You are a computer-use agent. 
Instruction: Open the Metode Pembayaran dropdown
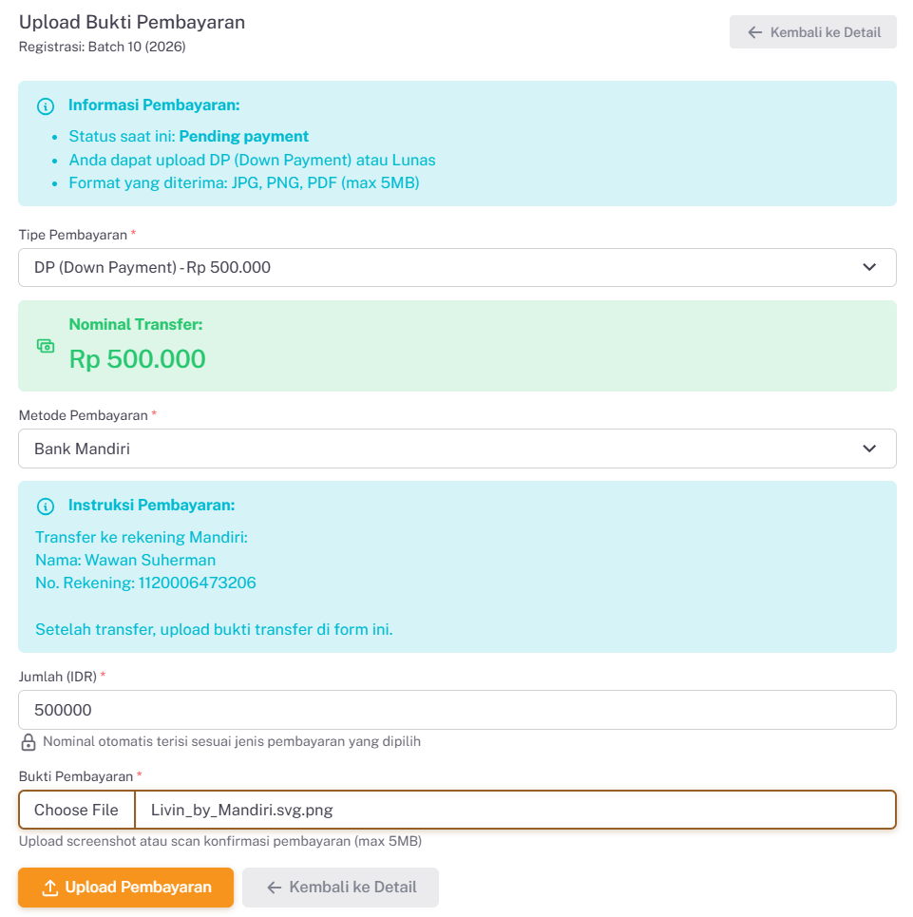click(456, 448)
